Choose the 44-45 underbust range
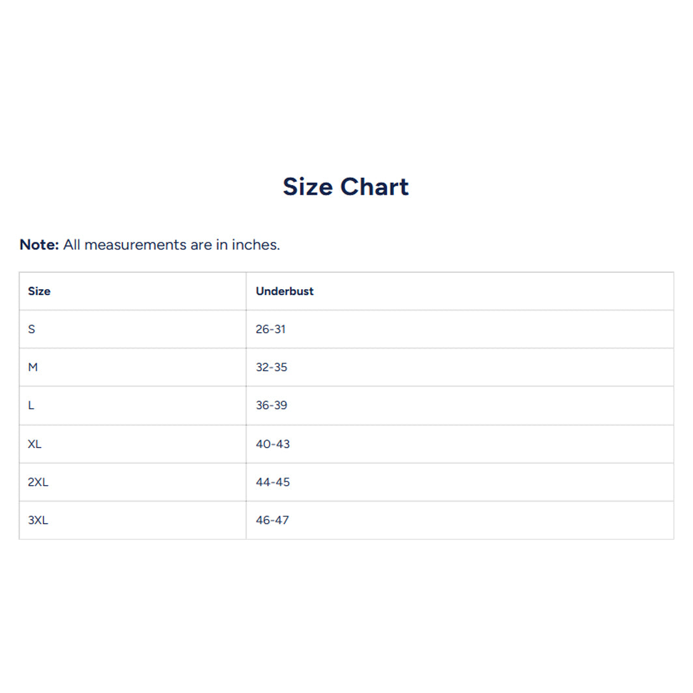This screenshot has height=693, width=693. [x=272, y=482]
